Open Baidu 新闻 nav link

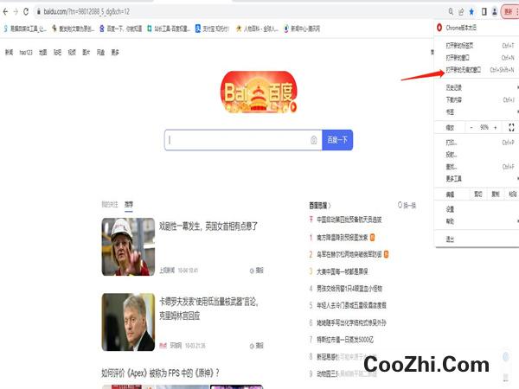pos(9,52)
